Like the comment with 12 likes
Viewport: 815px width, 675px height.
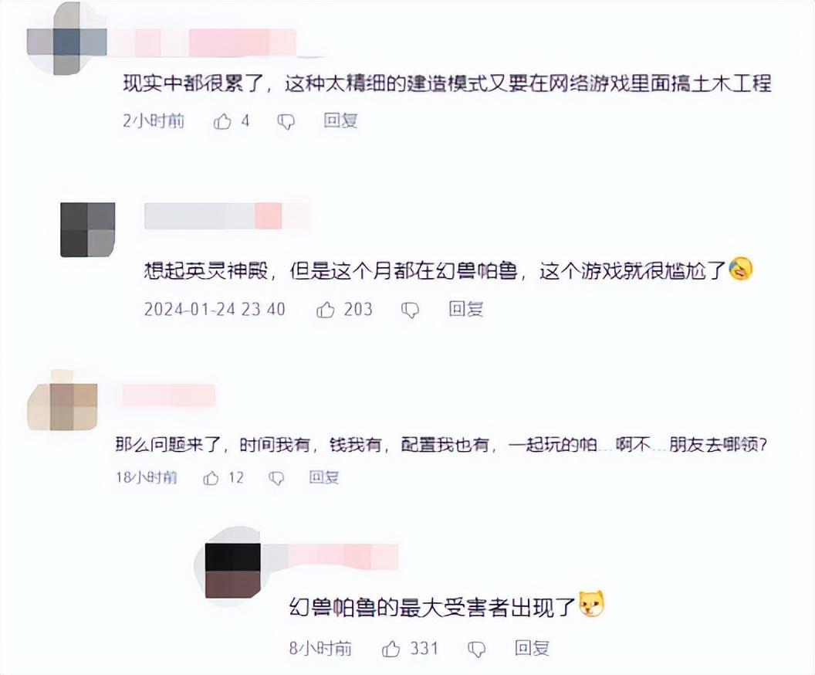[211, 478]
